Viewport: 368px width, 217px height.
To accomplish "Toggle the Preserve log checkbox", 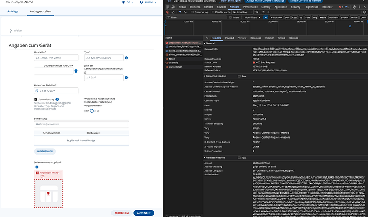I will [x=192, y=12].
